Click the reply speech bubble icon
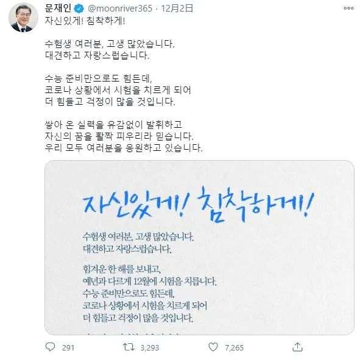Viewport: 360px width, 359px height. click(x=50, y=347)
